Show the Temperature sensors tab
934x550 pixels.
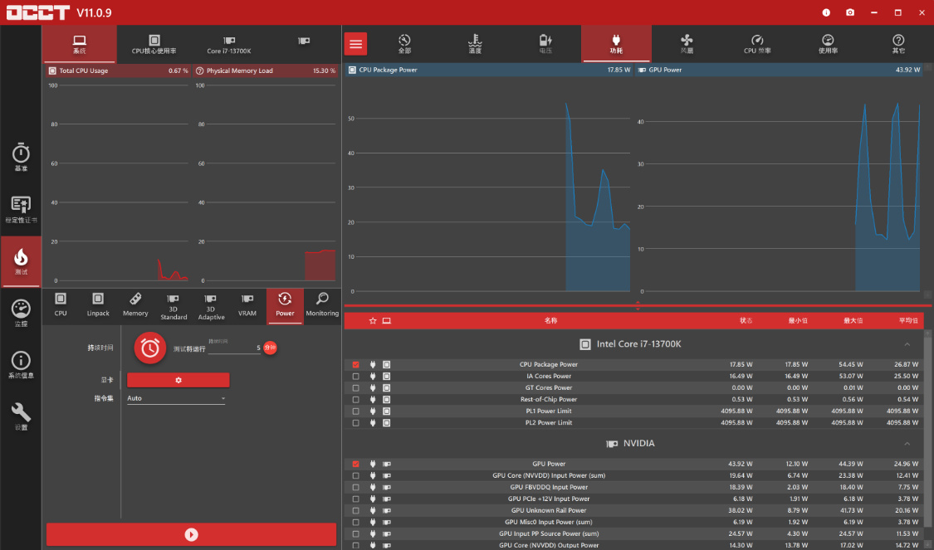(475, 44)
